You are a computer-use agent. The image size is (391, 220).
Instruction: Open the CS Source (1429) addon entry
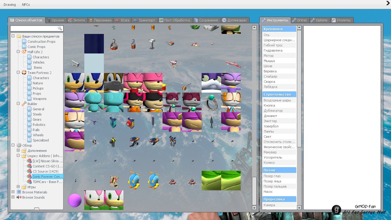click(45, 171)
